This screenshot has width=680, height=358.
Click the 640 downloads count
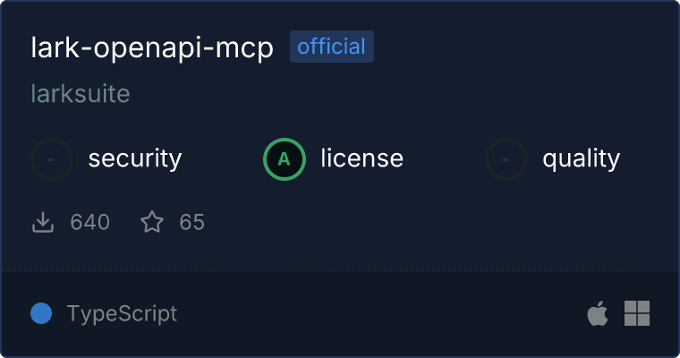(90, 222)
